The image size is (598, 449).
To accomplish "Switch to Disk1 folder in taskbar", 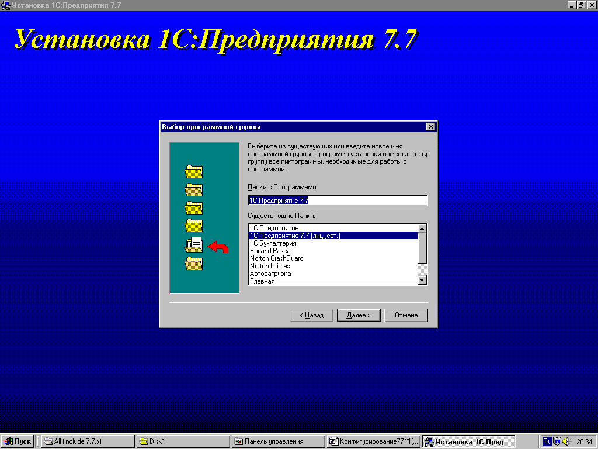I will (x=183, y=441).
